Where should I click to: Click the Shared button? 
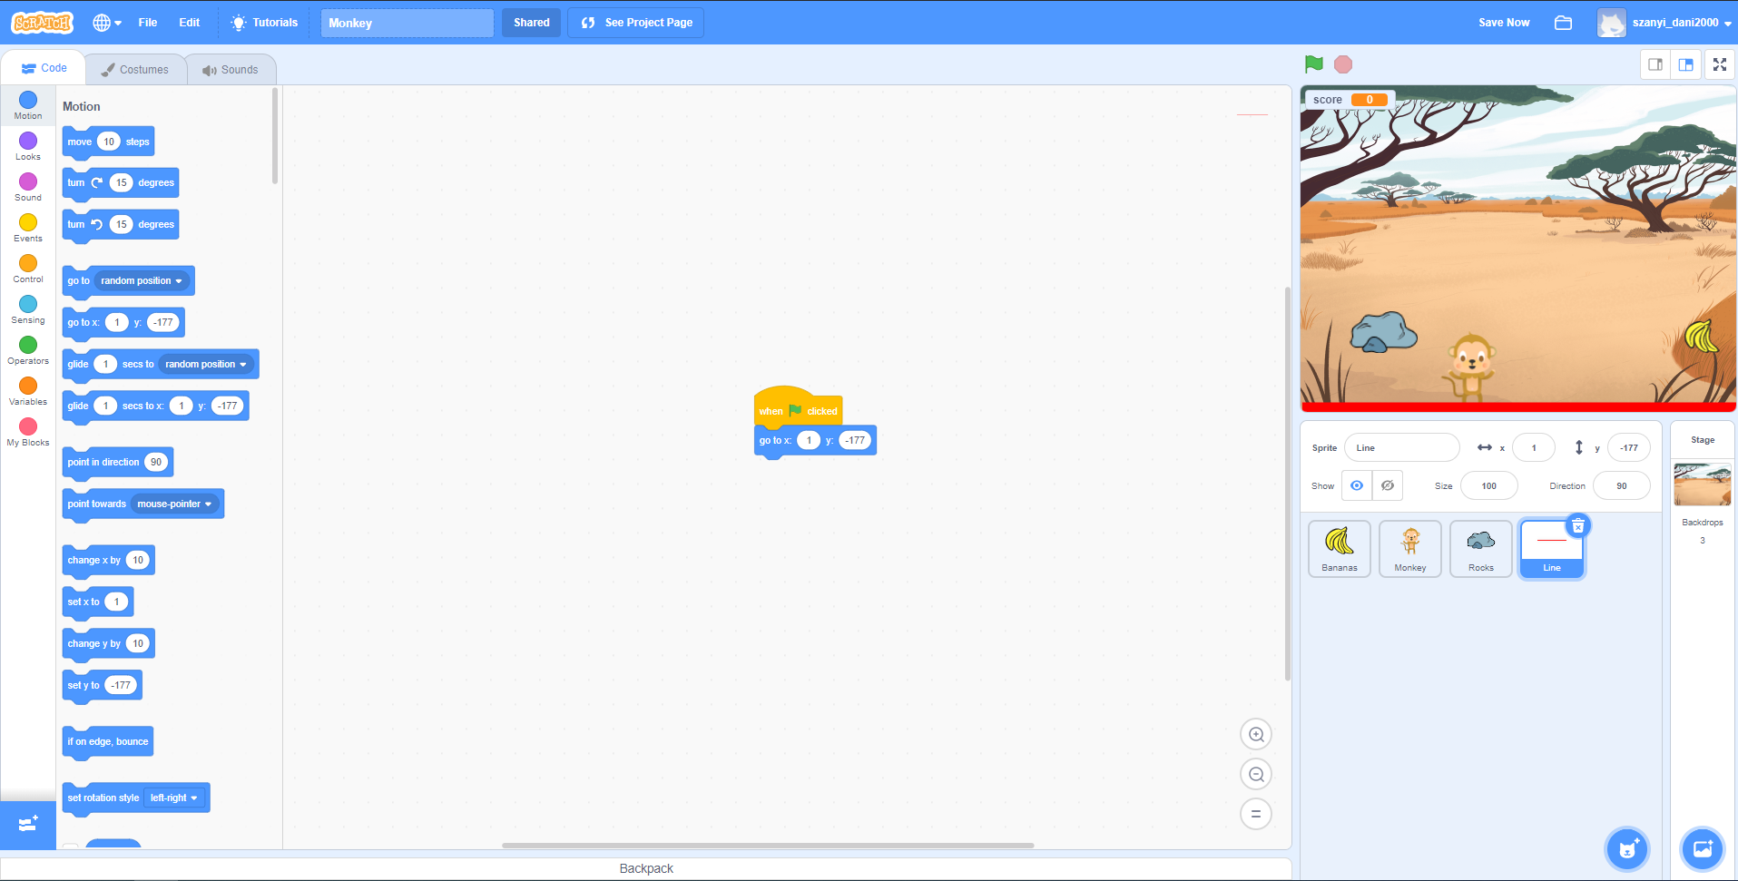click(532, 23)
